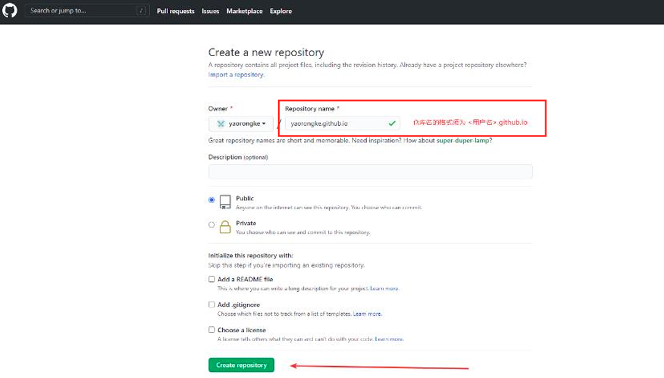Screen dimensions: 664x378
Task: Edit the Repository name field
Action: click(342, 123)
